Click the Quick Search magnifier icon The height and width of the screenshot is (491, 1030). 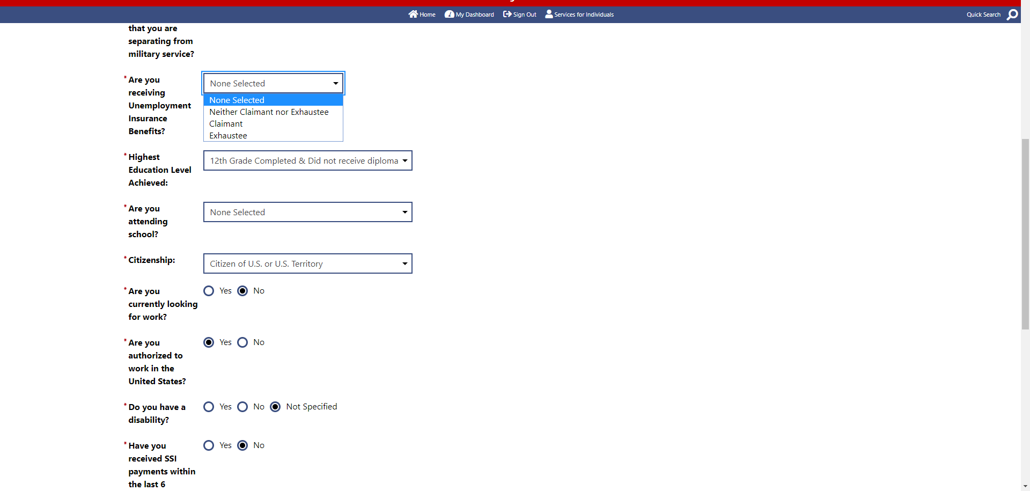(1012, 14)
